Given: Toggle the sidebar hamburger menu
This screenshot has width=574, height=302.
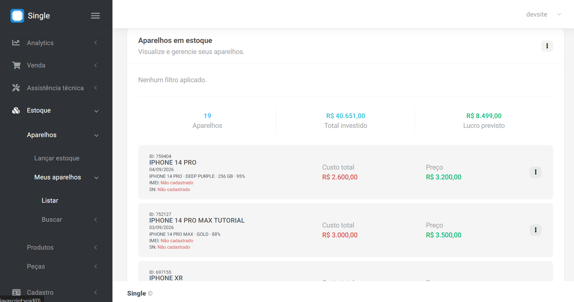Looking at the screenshot, I should click(95, 16).
